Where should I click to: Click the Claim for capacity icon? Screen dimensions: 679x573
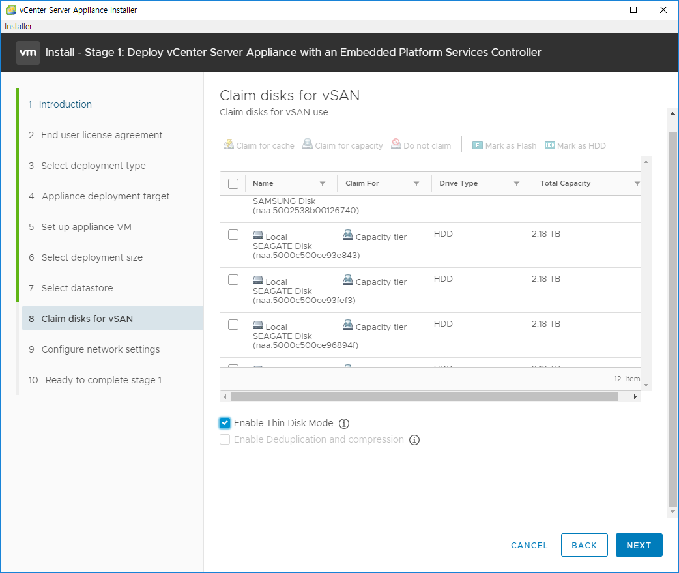[308, 144]
